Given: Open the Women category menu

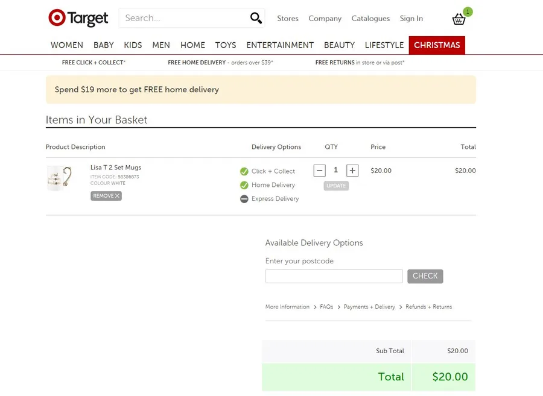Looking at the screenshot, I should tap(67, 45).
